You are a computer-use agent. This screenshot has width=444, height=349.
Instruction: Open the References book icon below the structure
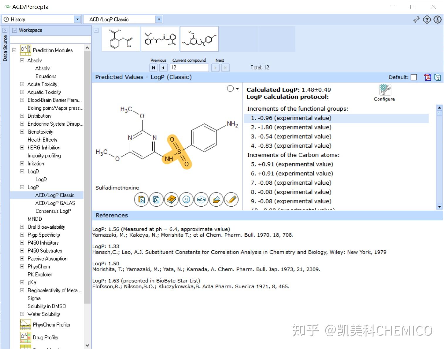click(171, 199)
